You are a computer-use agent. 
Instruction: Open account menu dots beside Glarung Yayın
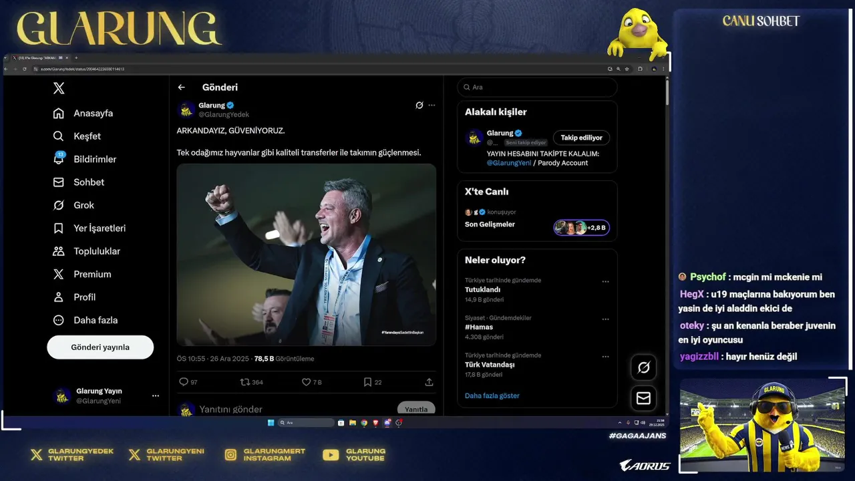coord(156,396)
